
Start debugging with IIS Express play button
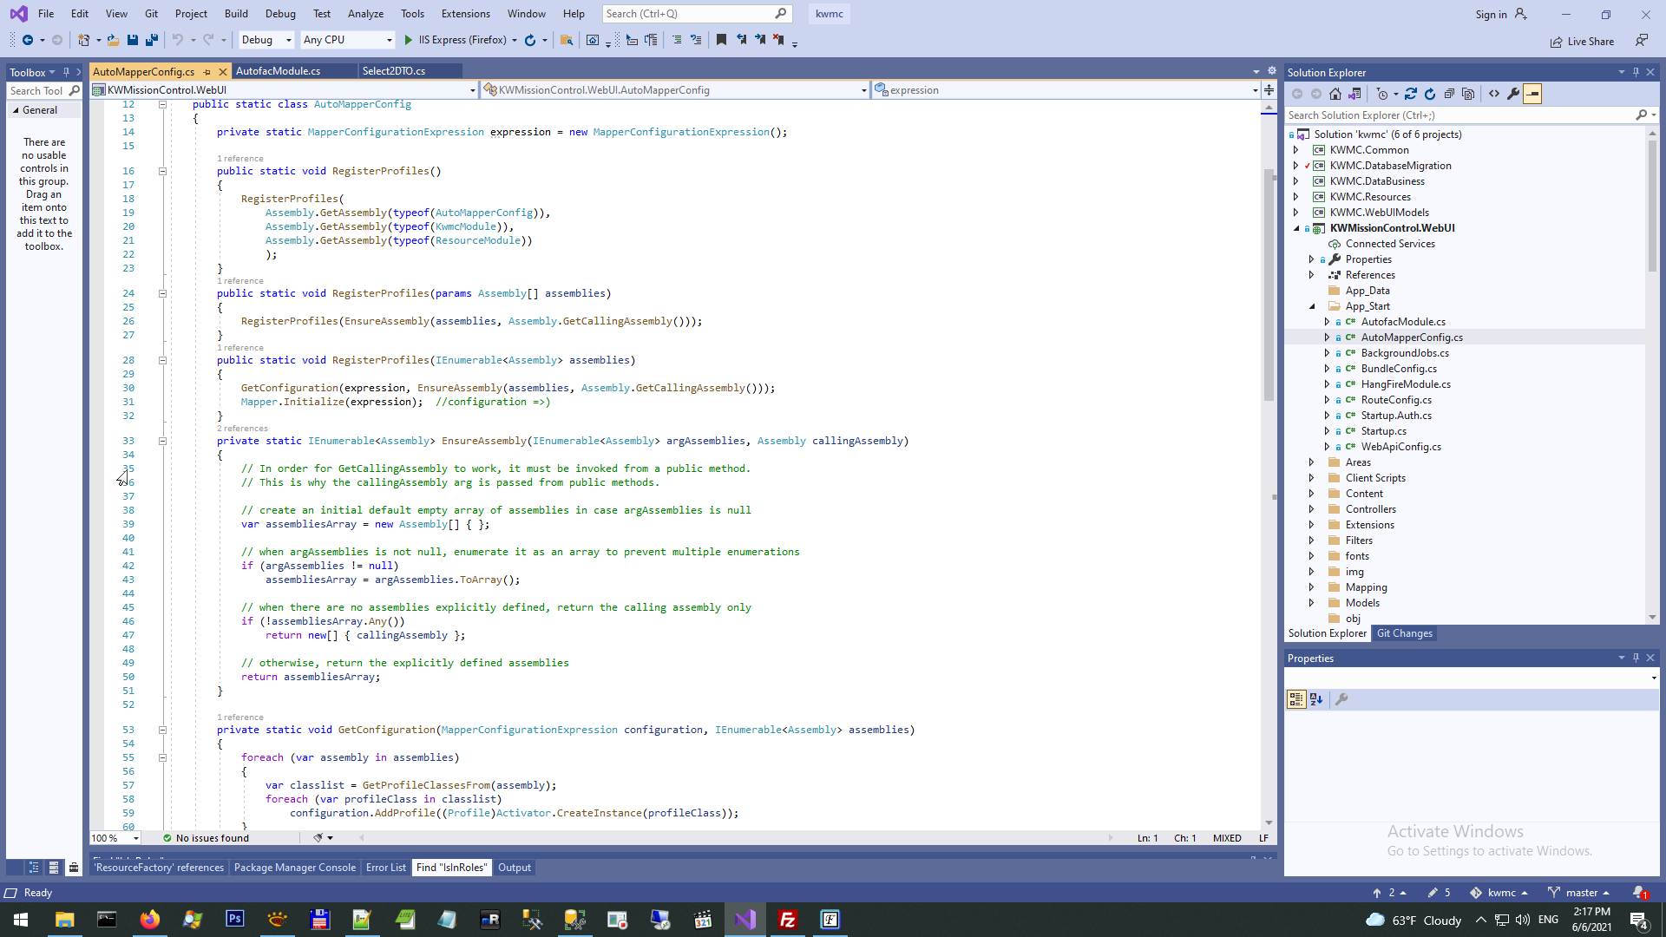tap(409, 40)
